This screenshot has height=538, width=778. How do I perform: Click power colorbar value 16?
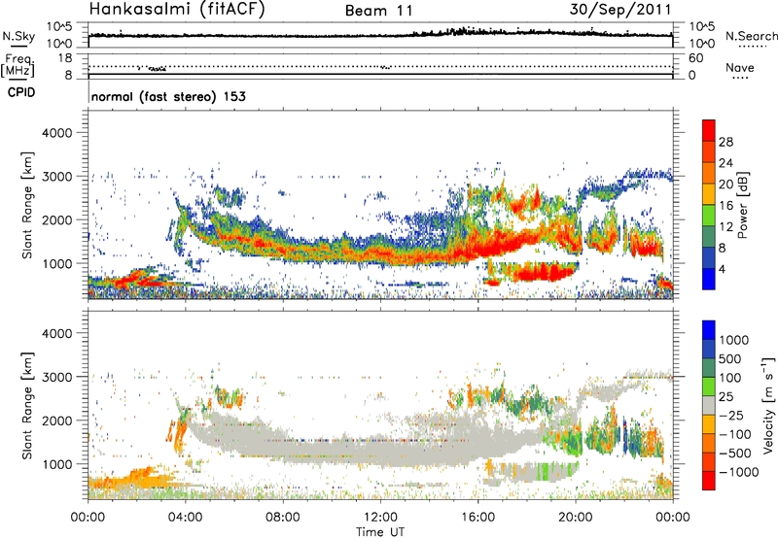725,206
